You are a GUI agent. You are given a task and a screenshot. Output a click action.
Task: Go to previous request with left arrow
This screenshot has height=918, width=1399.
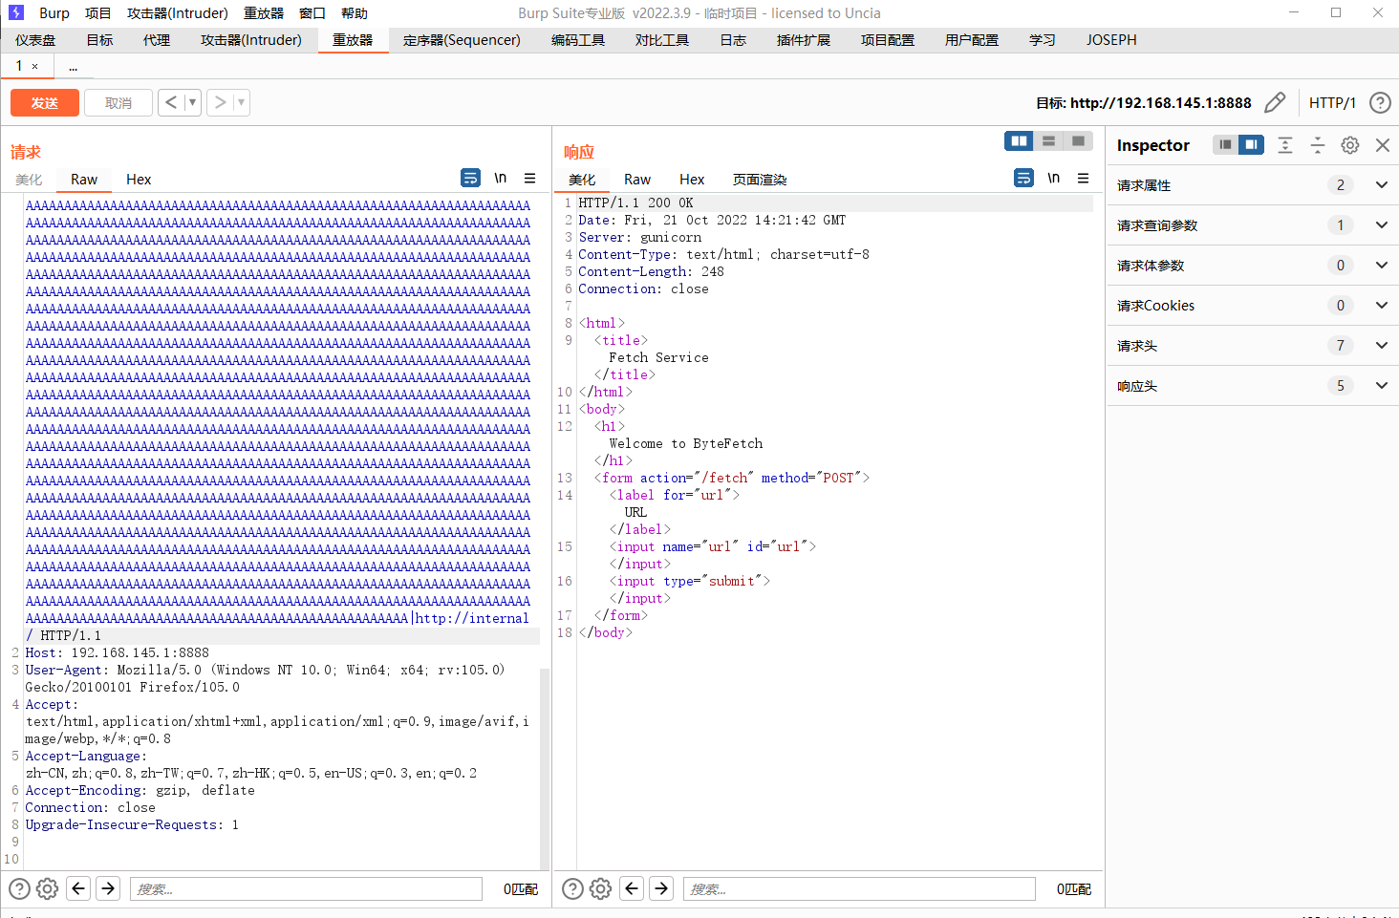(x=171, y=102)
